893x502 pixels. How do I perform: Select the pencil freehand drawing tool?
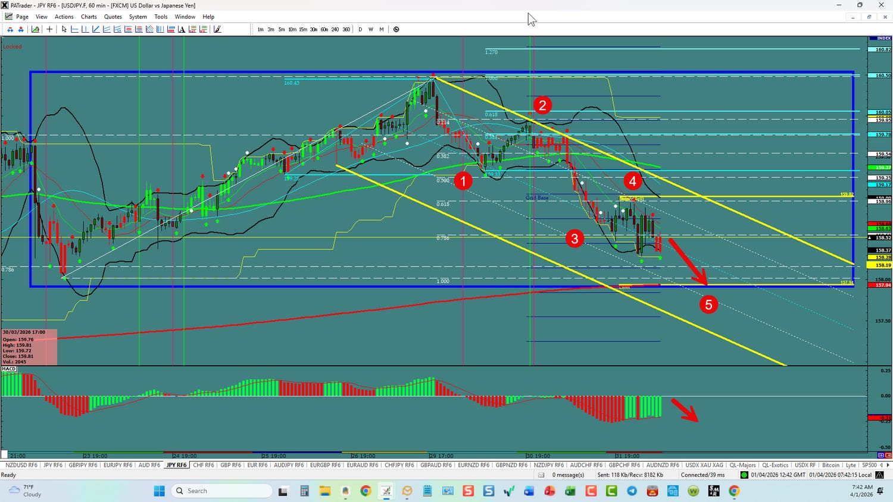(217, 29)
